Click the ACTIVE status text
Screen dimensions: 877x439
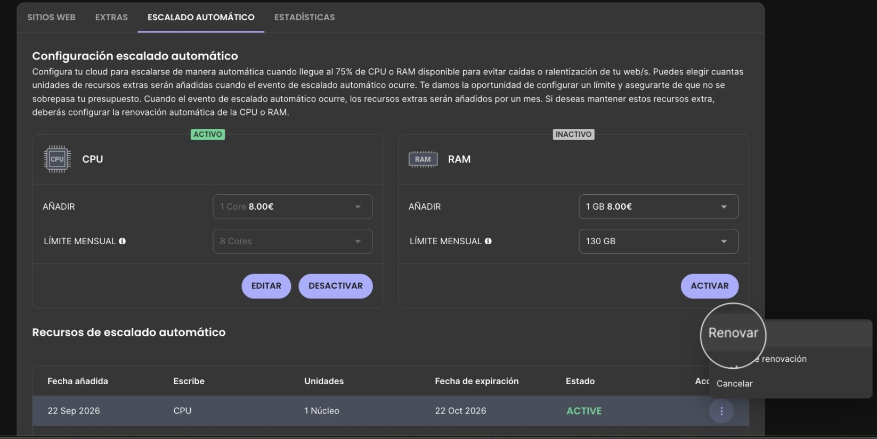584,411
